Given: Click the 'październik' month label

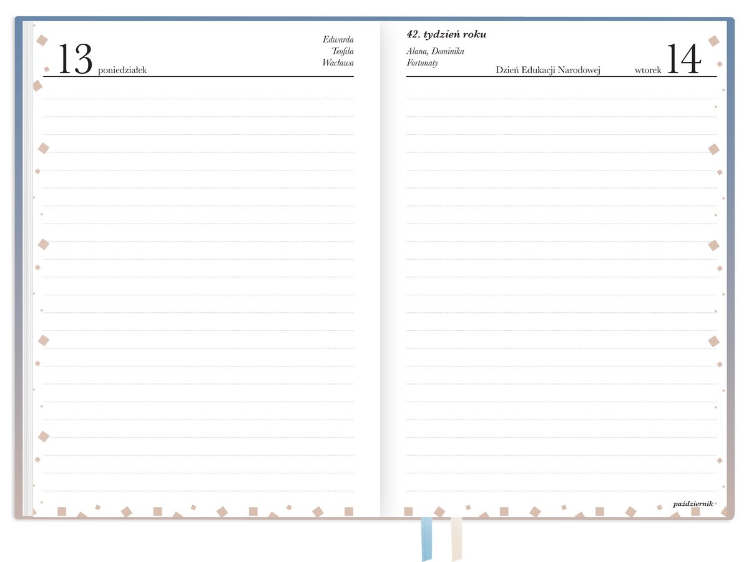Looking at the screenshot, I should tap(693, 503).
